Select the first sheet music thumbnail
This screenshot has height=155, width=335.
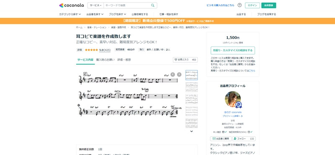click(191, 75)
